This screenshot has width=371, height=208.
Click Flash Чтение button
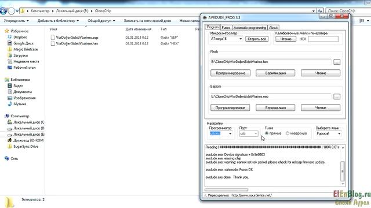(x=321, y=73)
